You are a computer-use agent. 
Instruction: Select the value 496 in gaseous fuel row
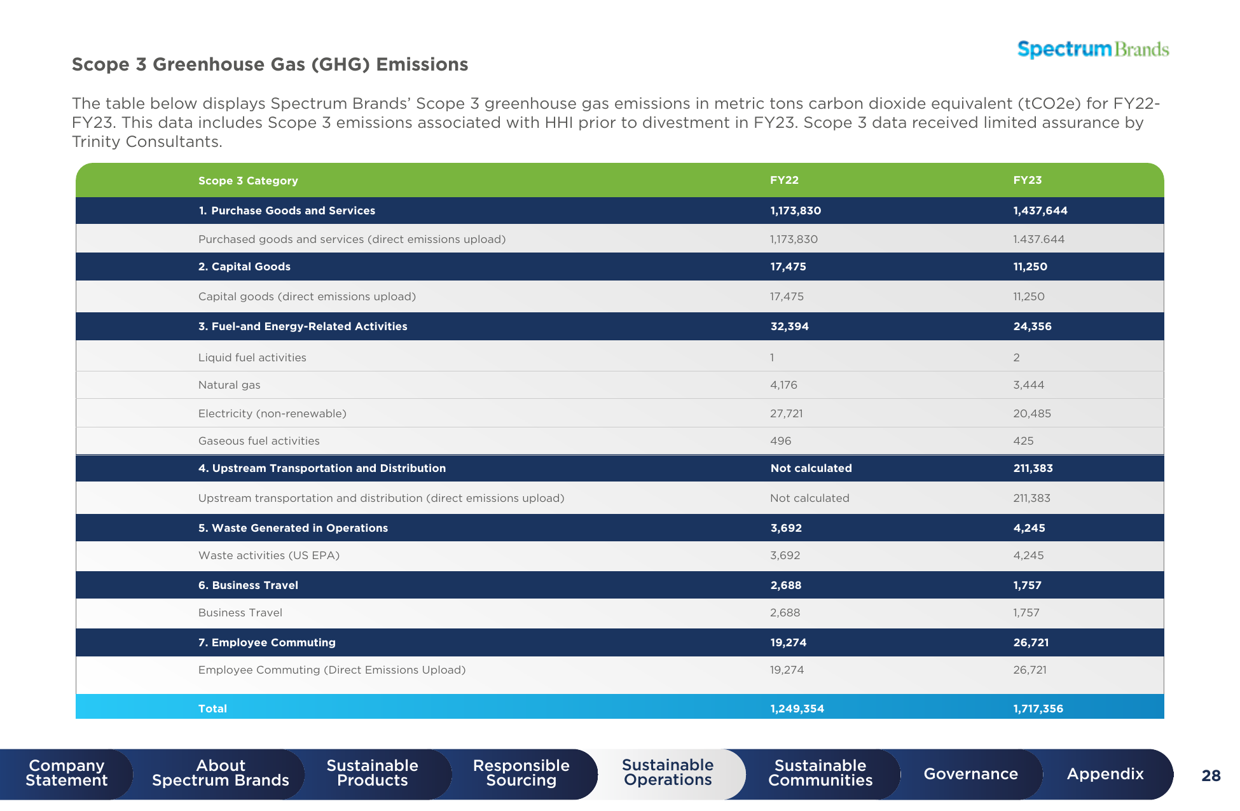click(x=780, y=441)
